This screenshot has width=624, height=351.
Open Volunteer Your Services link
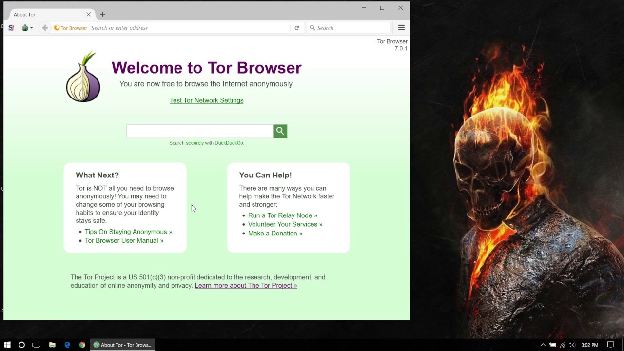tap(285, 224)
